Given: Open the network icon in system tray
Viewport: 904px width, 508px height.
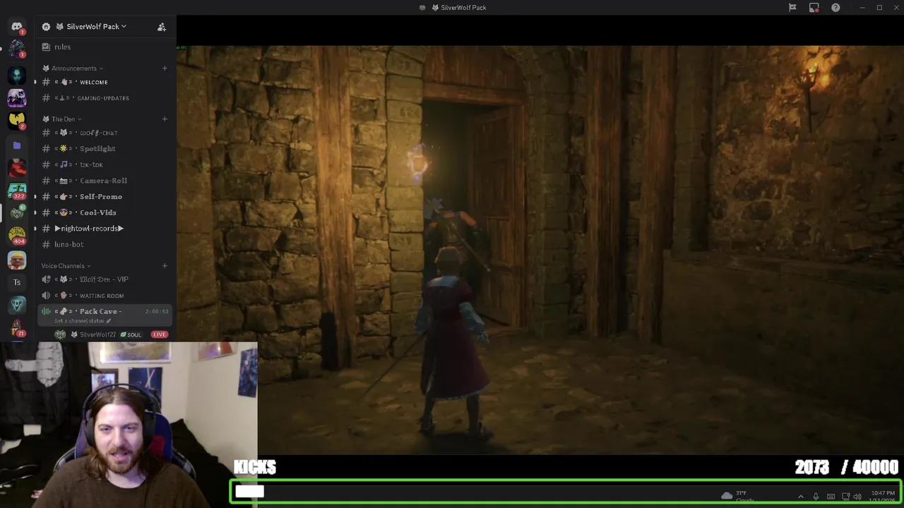Looking at the screenshot, I should 845,497.
